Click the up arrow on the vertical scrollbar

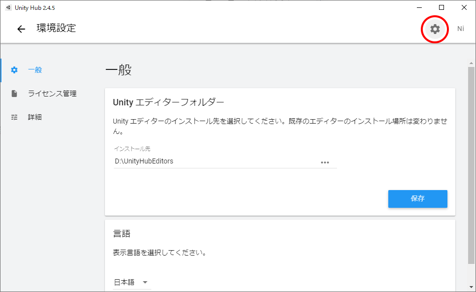click(x=472, y=62)
